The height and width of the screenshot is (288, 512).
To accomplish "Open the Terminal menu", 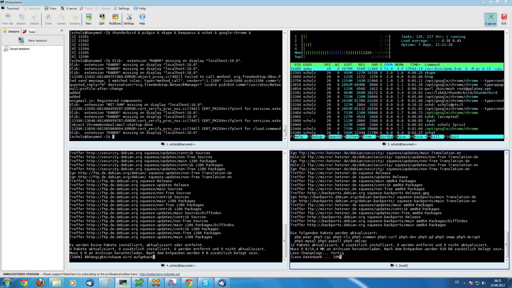I will pyautogui.click(x=10, y=8).
